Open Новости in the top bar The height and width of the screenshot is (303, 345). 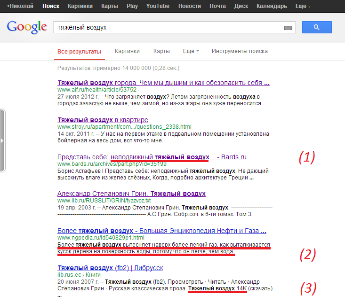tap(189, 6)
